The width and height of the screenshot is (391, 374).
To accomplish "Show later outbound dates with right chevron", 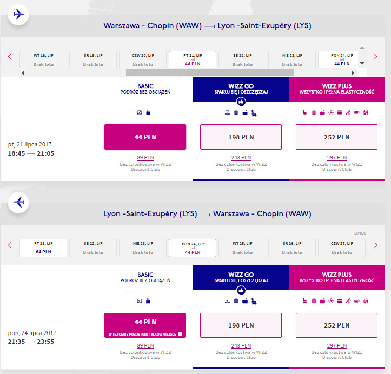I will 375,57.
